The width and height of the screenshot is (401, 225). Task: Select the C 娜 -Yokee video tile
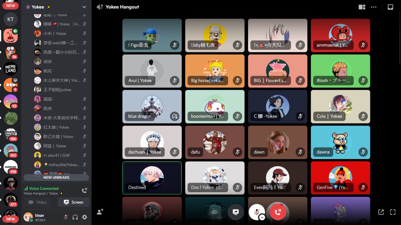278,106
